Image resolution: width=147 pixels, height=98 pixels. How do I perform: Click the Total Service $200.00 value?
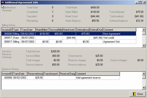(55, 51)
